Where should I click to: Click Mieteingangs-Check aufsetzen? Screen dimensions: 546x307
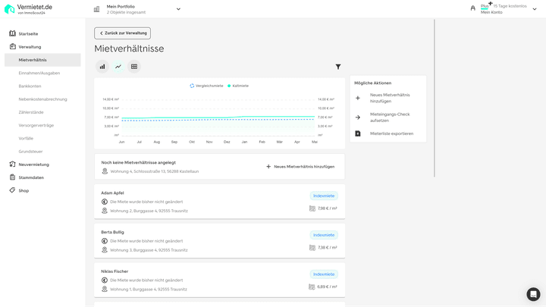[x=390, y=117]
